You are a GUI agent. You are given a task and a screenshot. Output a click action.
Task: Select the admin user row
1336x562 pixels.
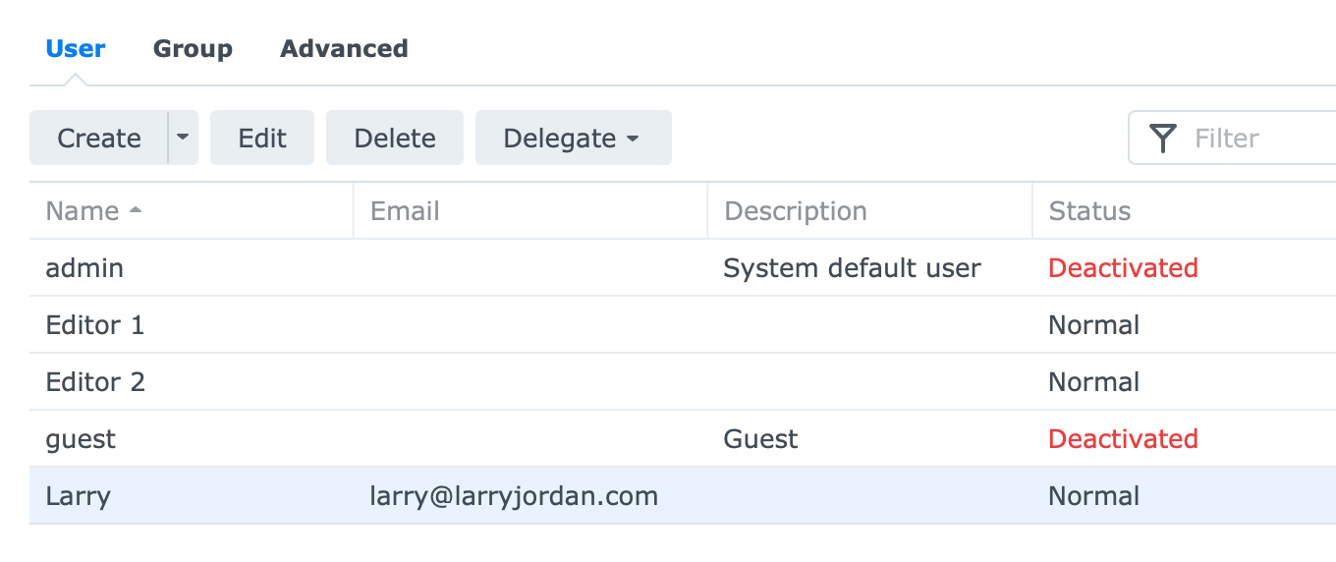click(x=84, y=268)
